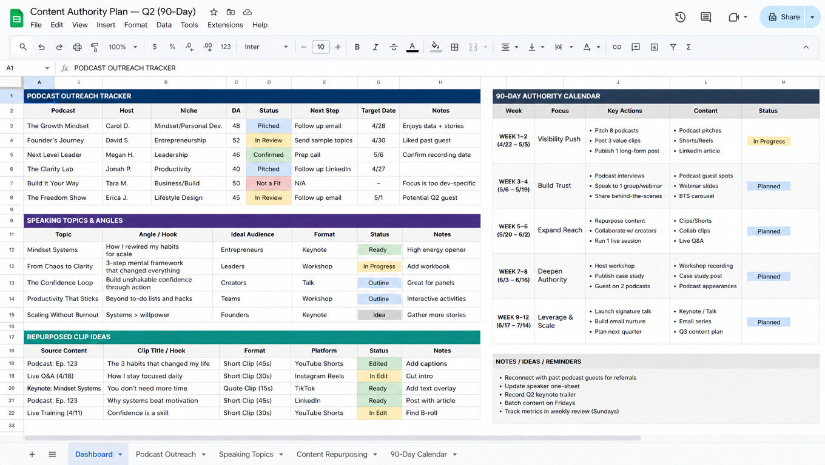This screenshot has width=825, height=465.
Task: Print the spreadsheet
Action: coord(77,47)
